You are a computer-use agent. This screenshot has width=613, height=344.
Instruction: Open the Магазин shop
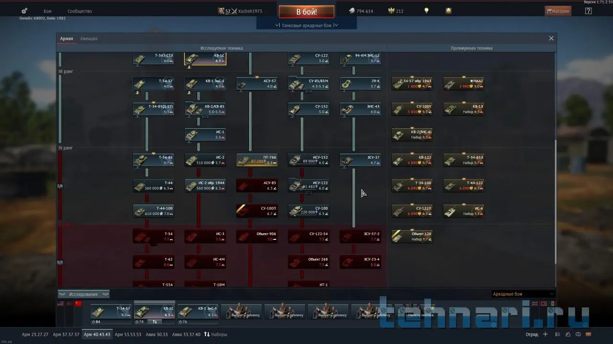[558, 11]
